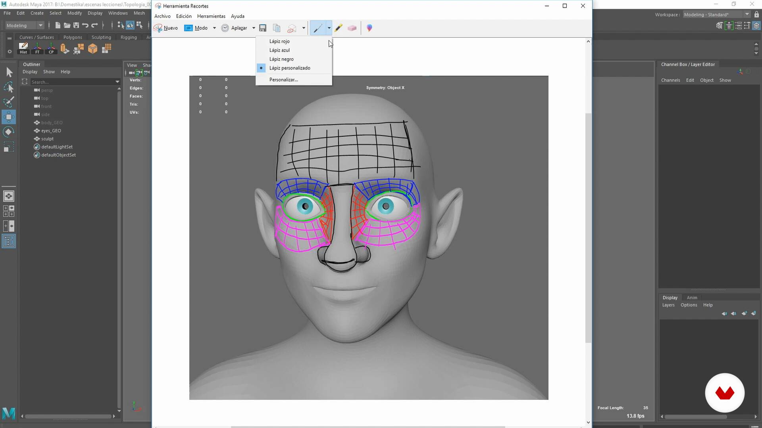The height and width of the screenshot is (428, 762).
Task: Switch to Polygons shelf tab
Action: click(73, 37)
